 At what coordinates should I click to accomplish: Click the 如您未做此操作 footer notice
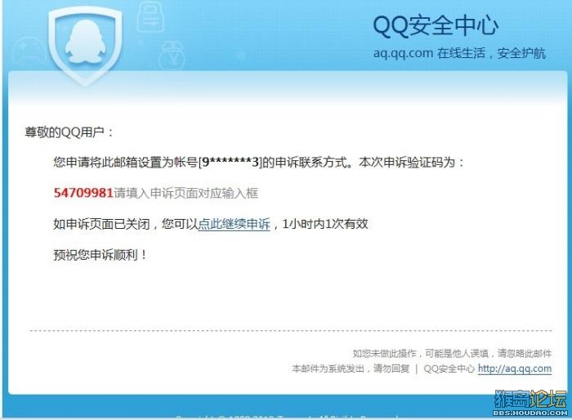(452, 353)
